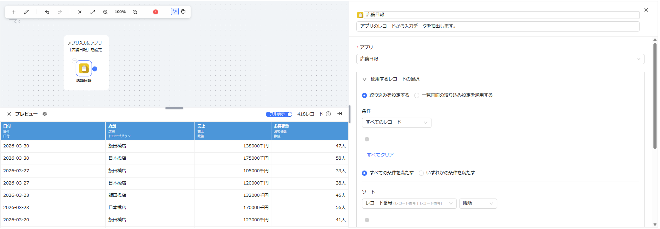
Task: Close the プレビュー panel with the X
Action: tap(9, 114)
